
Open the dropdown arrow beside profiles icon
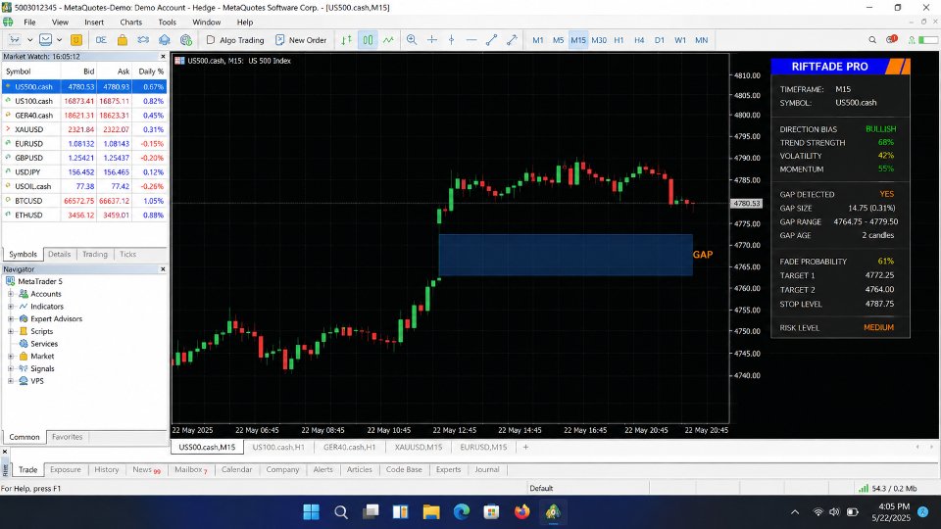pos(60,40)
